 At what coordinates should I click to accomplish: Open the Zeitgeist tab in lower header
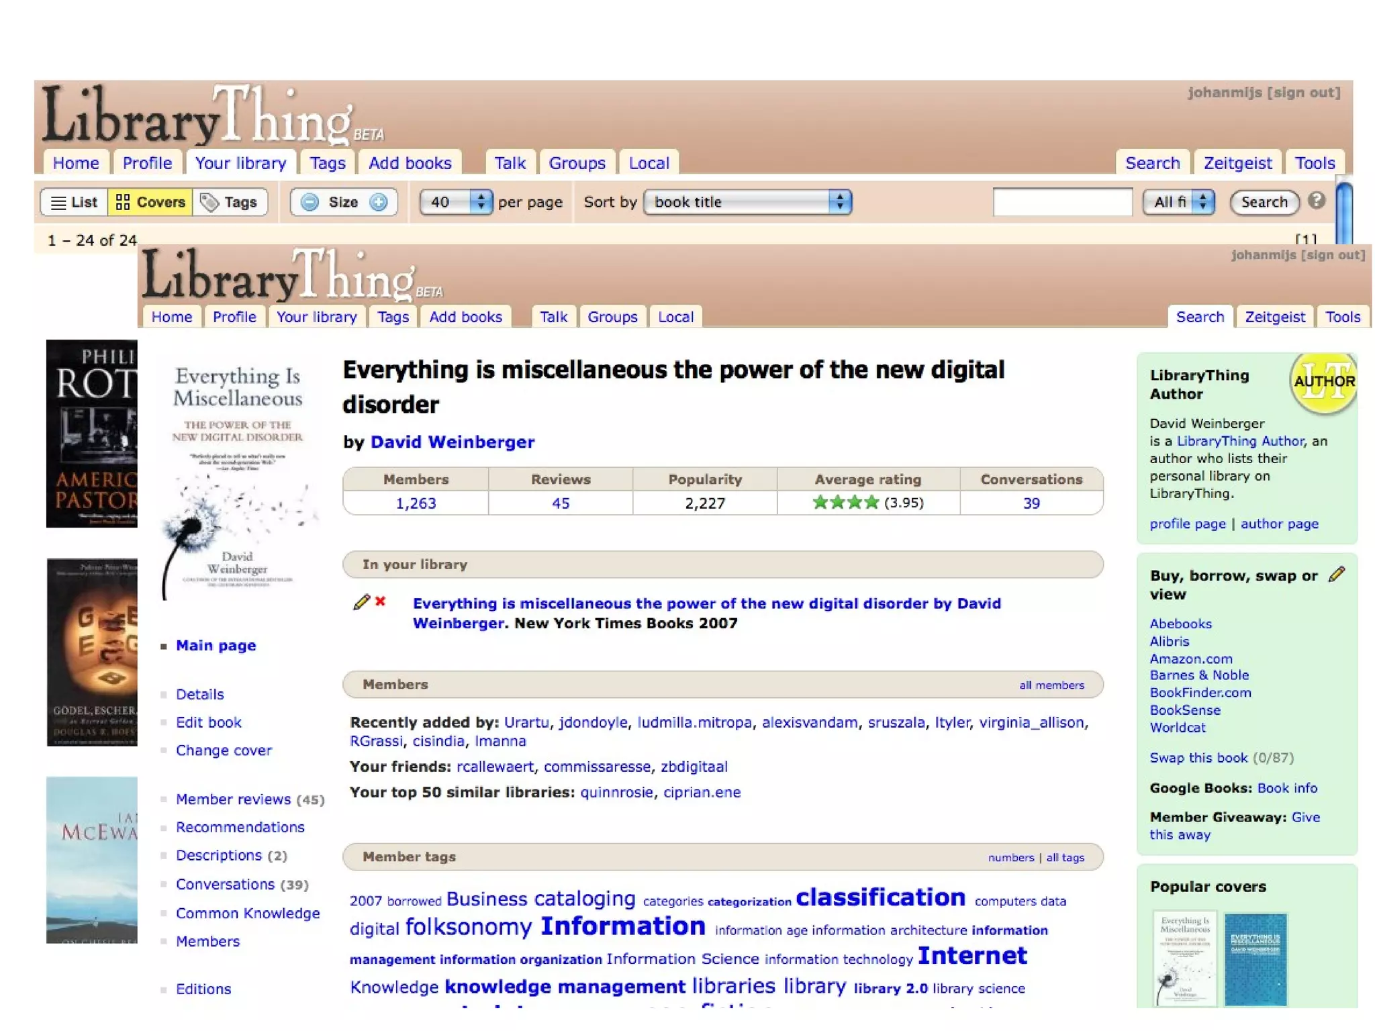1274,317
